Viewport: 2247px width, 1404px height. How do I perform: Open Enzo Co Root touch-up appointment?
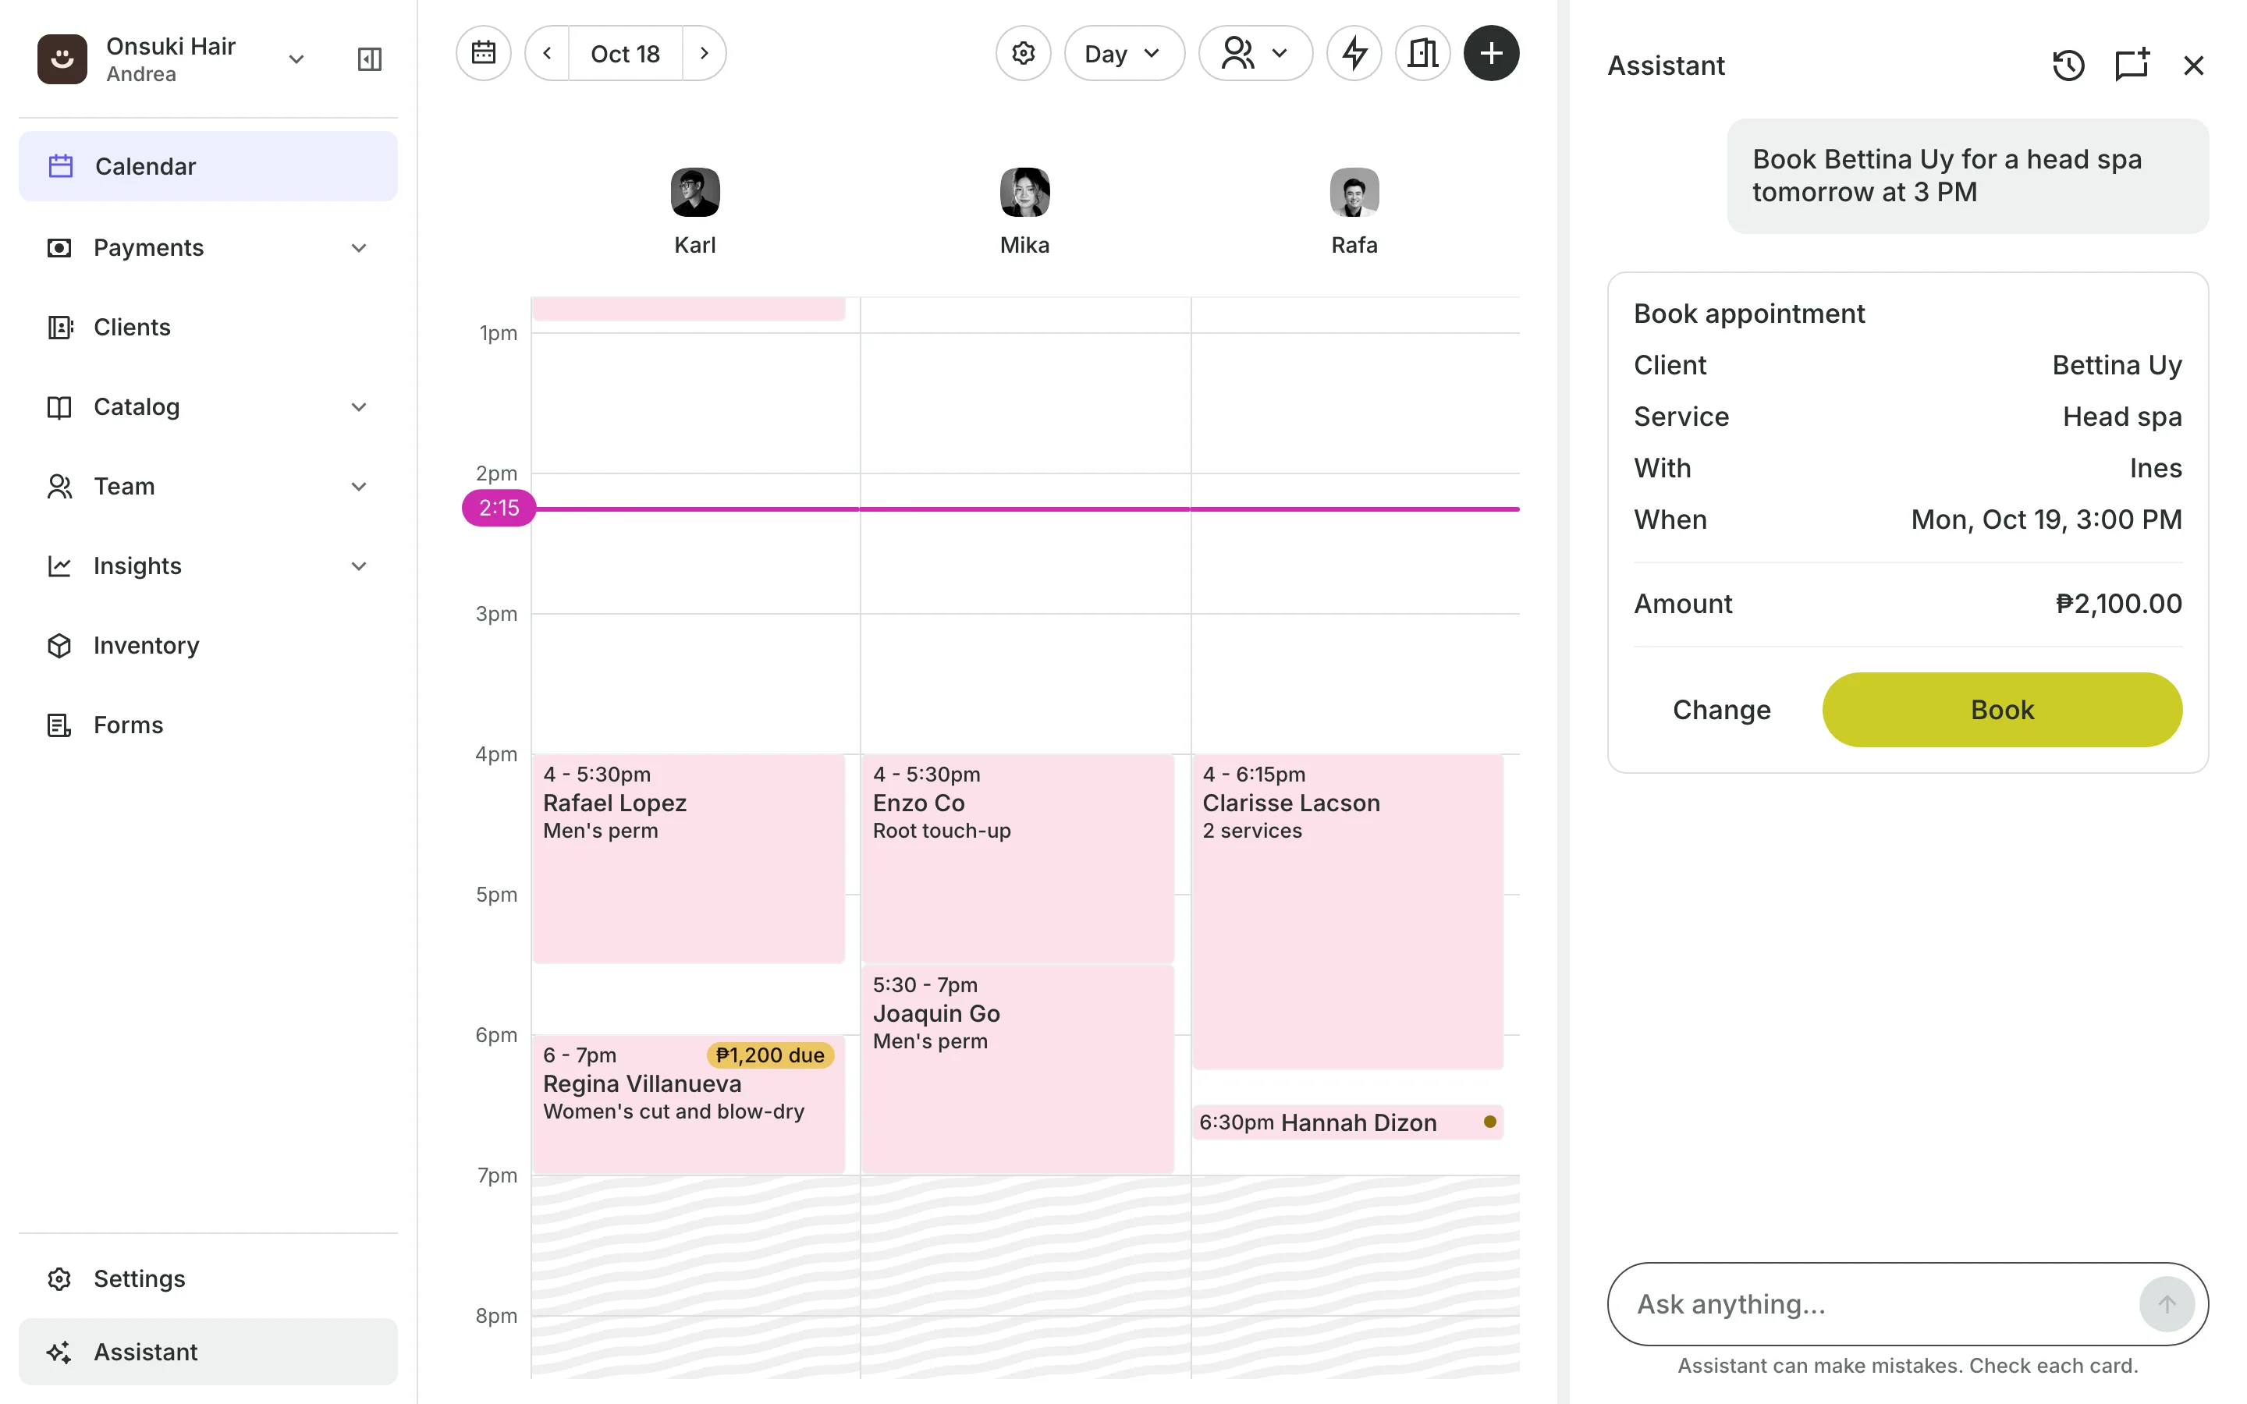(1017, 858)
